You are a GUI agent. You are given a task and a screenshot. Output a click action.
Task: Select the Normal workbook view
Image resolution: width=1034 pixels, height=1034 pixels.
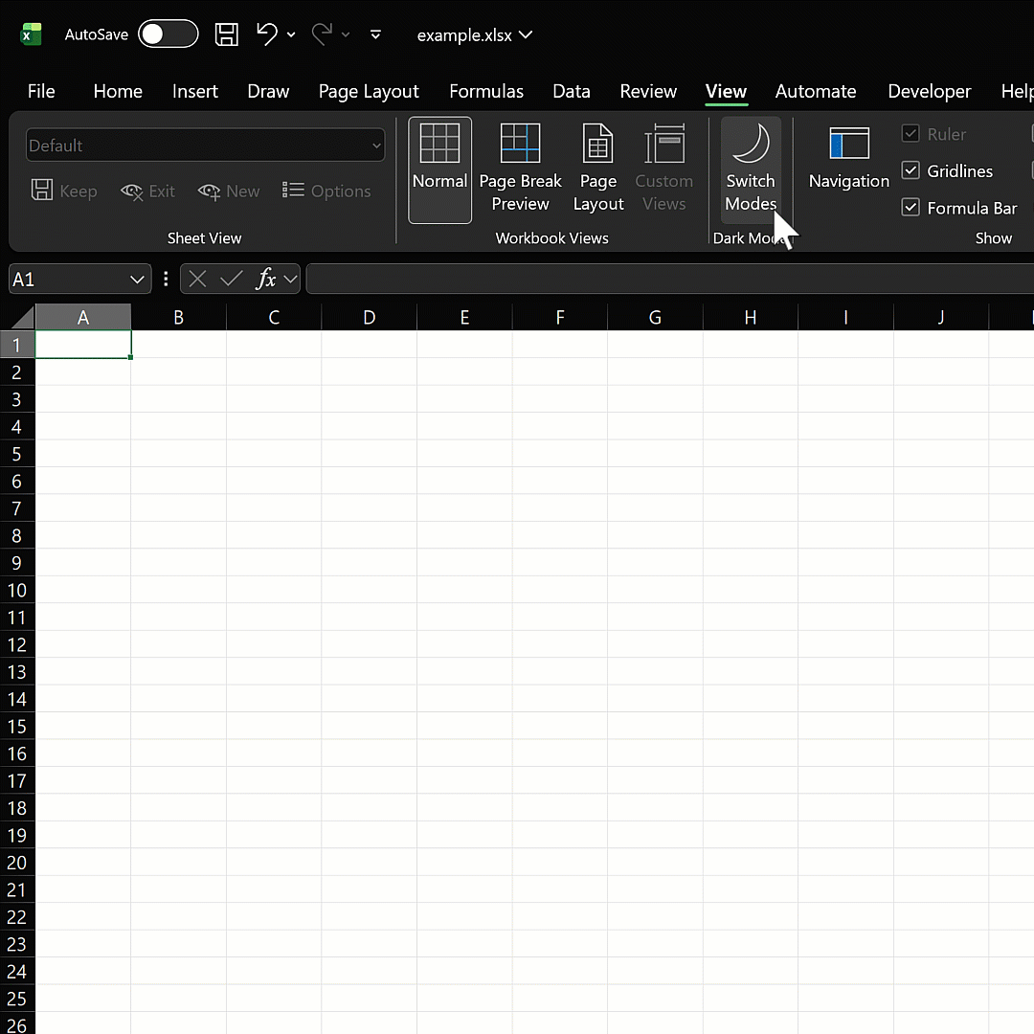click(x=439, y=169)
